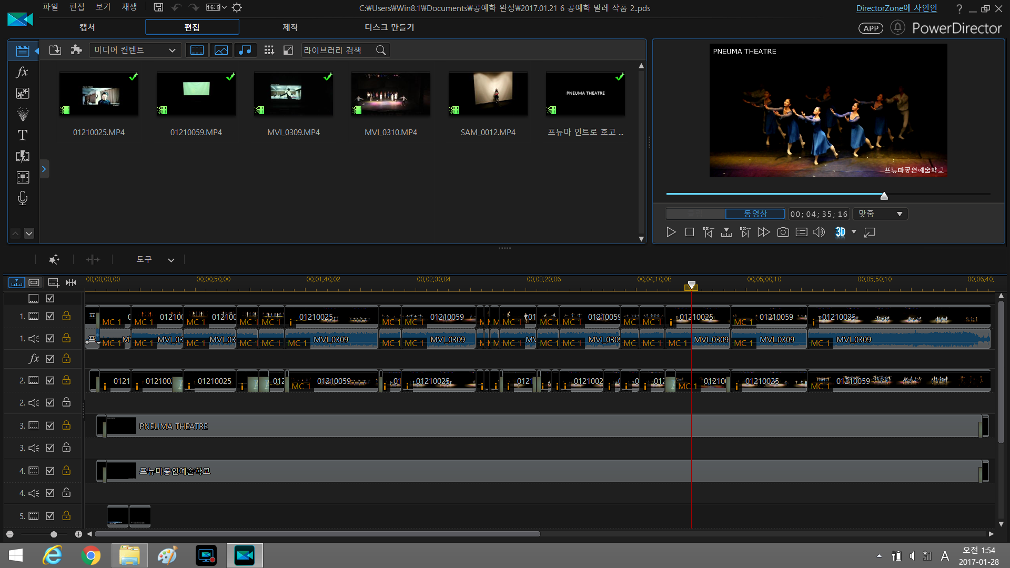This screenshot has width=1010, height=568.
Task: Expand the 미디어 컨텐트 dropdown
Action: point(135,50)
